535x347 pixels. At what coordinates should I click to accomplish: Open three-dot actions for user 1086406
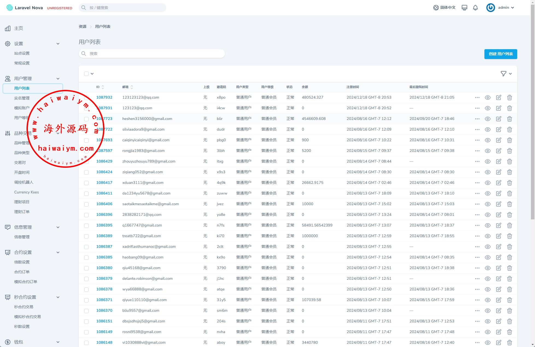pyautogui.click(x=477, y=204)
